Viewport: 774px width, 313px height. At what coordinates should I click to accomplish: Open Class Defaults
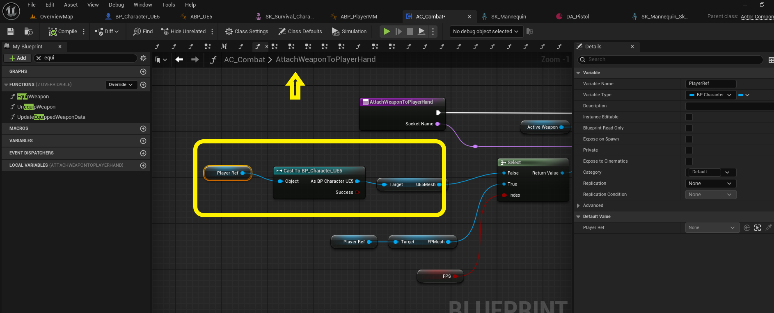coord(300,32)
